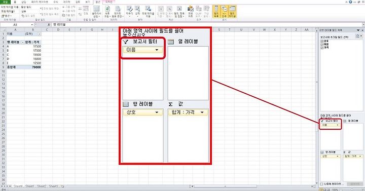The width and height of the screenshot is (365, 191).
Task: Close the PivotTable Field List pane
Action: click(362, 30)
